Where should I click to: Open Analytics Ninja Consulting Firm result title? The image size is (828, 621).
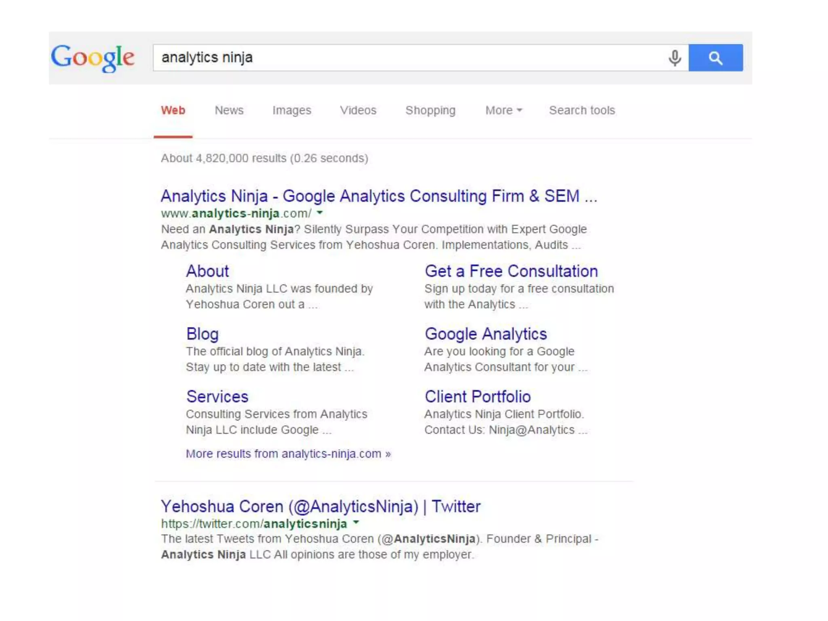click(x=378, y=196)
